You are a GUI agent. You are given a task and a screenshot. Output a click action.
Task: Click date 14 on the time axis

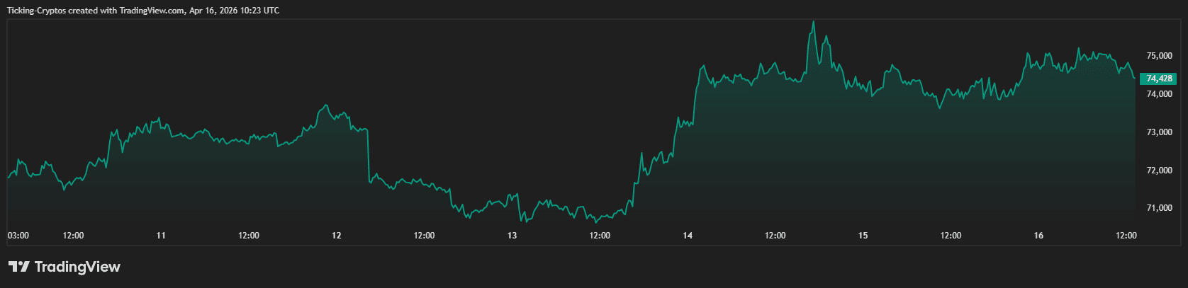[688, 236]
